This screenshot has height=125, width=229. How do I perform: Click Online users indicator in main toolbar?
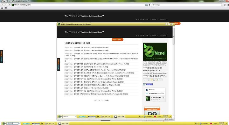pos(214,123)
